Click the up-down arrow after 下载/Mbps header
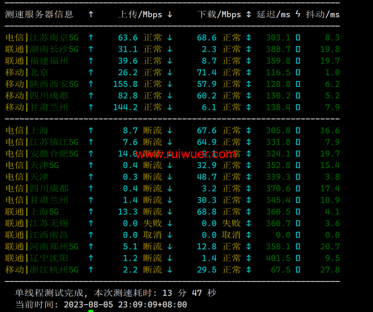The image size is (373, 312). coord(248,15)
